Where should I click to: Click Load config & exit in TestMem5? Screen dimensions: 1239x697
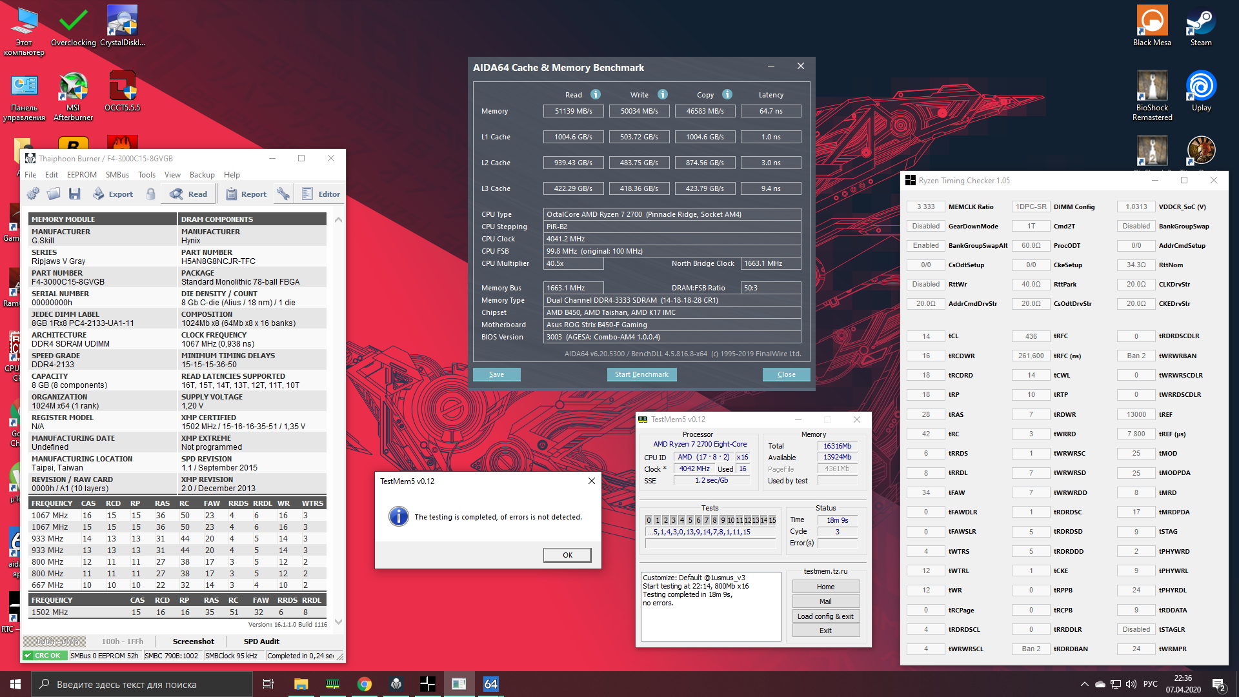point(825,616)
